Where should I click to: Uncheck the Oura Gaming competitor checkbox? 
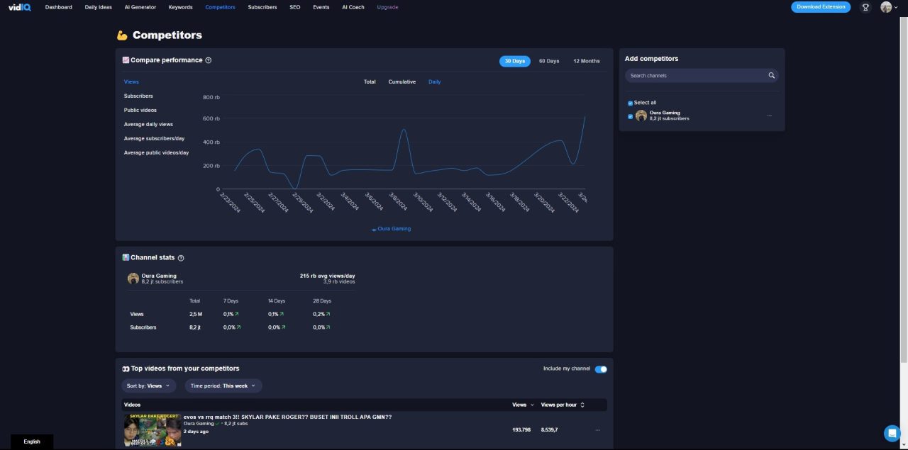[630, 116]
